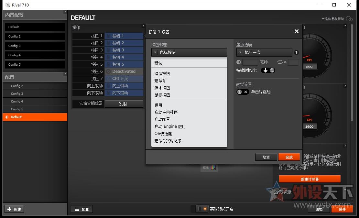359x218 pixels.
Task: Click the 取消 button
Action: point(266,157)
